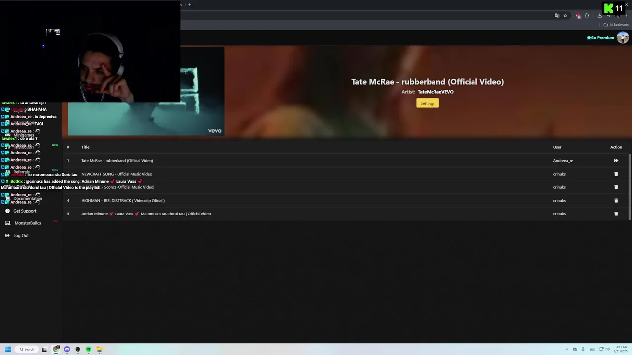Open the red extension with badge
The height and width of the screenshot is (355, 632).
tap(578, 16)
